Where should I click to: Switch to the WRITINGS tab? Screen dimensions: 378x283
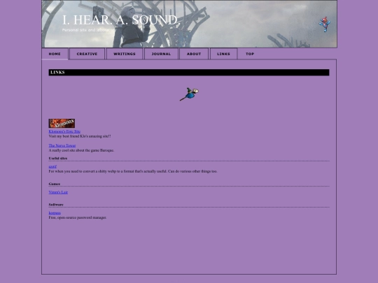click(125, 54)
